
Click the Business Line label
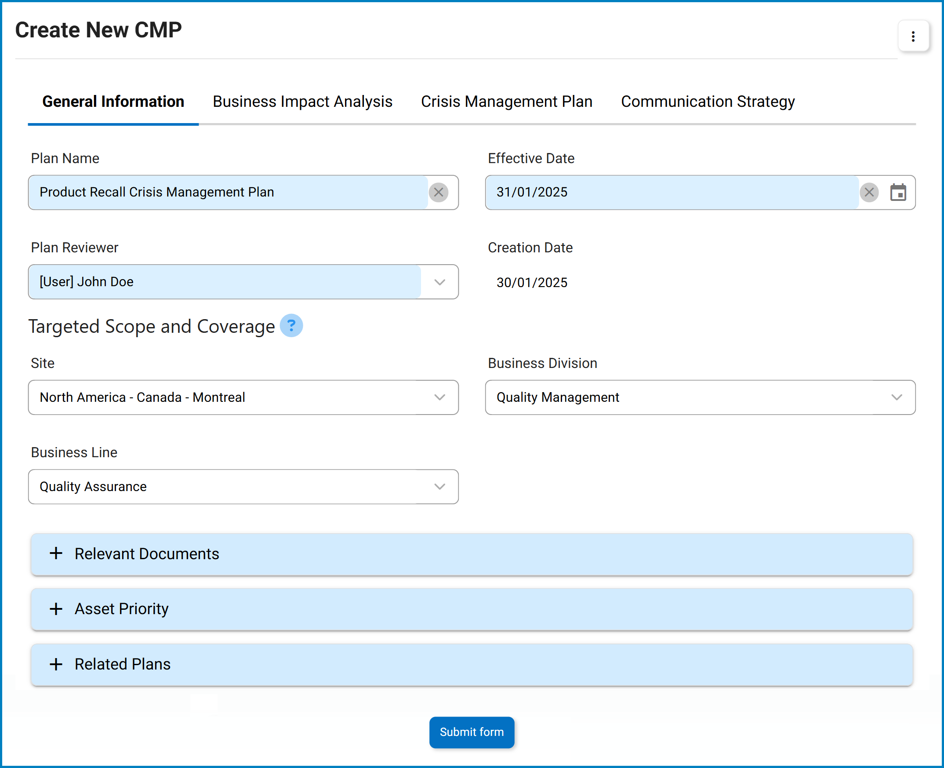tap(74, 452)
